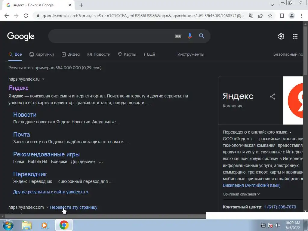Screen dimensions: 308x231
Task: Open a new tab with the plus button
Action: click(x=81, y=5)
